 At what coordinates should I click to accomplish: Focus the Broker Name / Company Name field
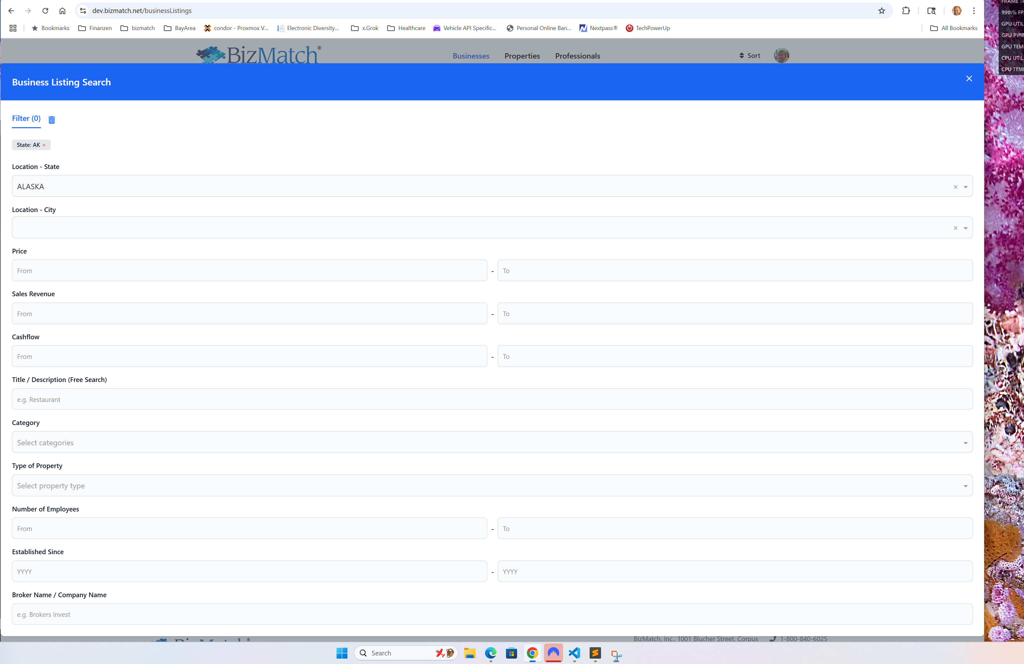tap(492, 614)
